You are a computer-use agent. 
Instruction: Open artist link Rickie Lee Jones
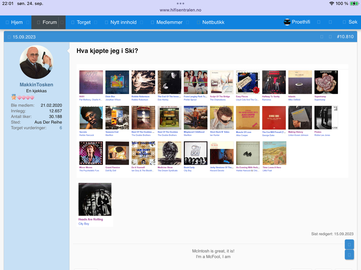point(322,135)
